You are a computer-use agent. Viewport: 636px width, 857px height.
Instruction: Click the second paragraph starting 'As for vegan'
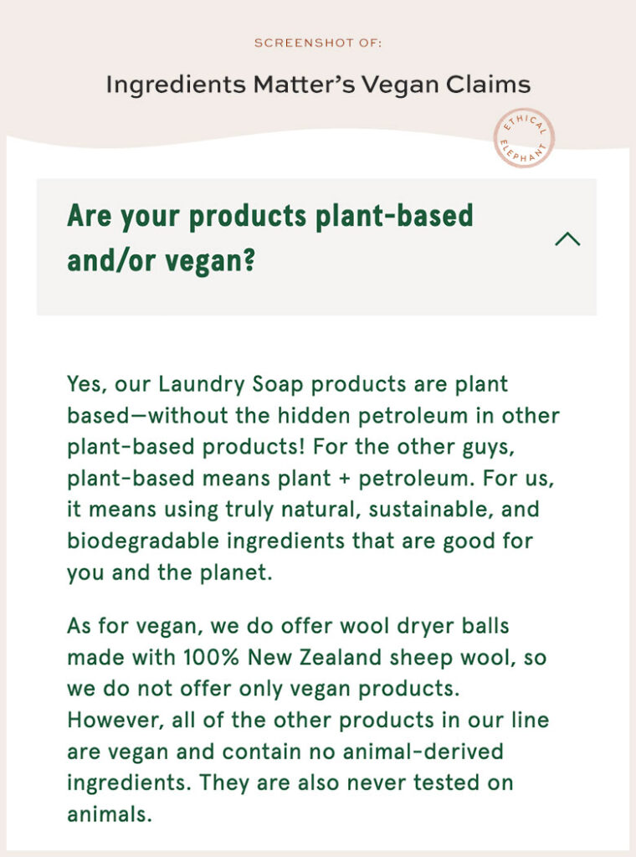pyautogui.click(x=308, y=720)
